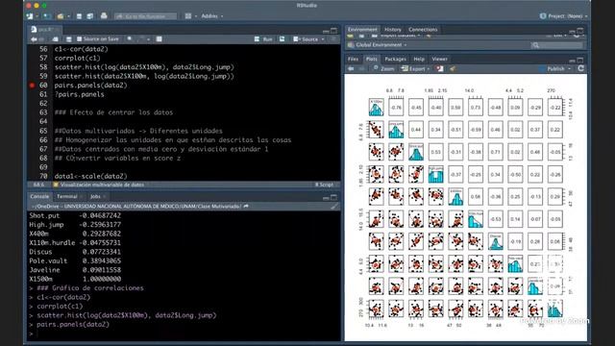Toggle breakpoint on line 60
The width and height of the screenshot is (615, 346).
click(32, 86)
